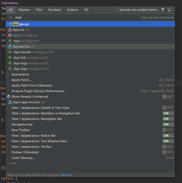Enable Include non-project items checkbox
Screen dimensions: 182x183
pyautogui.click(x=116, y=10)
